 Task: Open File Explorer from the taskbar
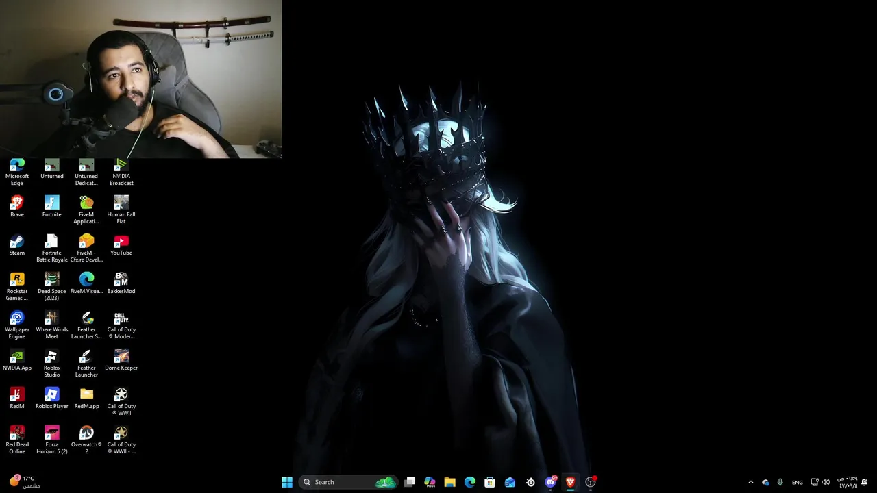click(449, 482)
